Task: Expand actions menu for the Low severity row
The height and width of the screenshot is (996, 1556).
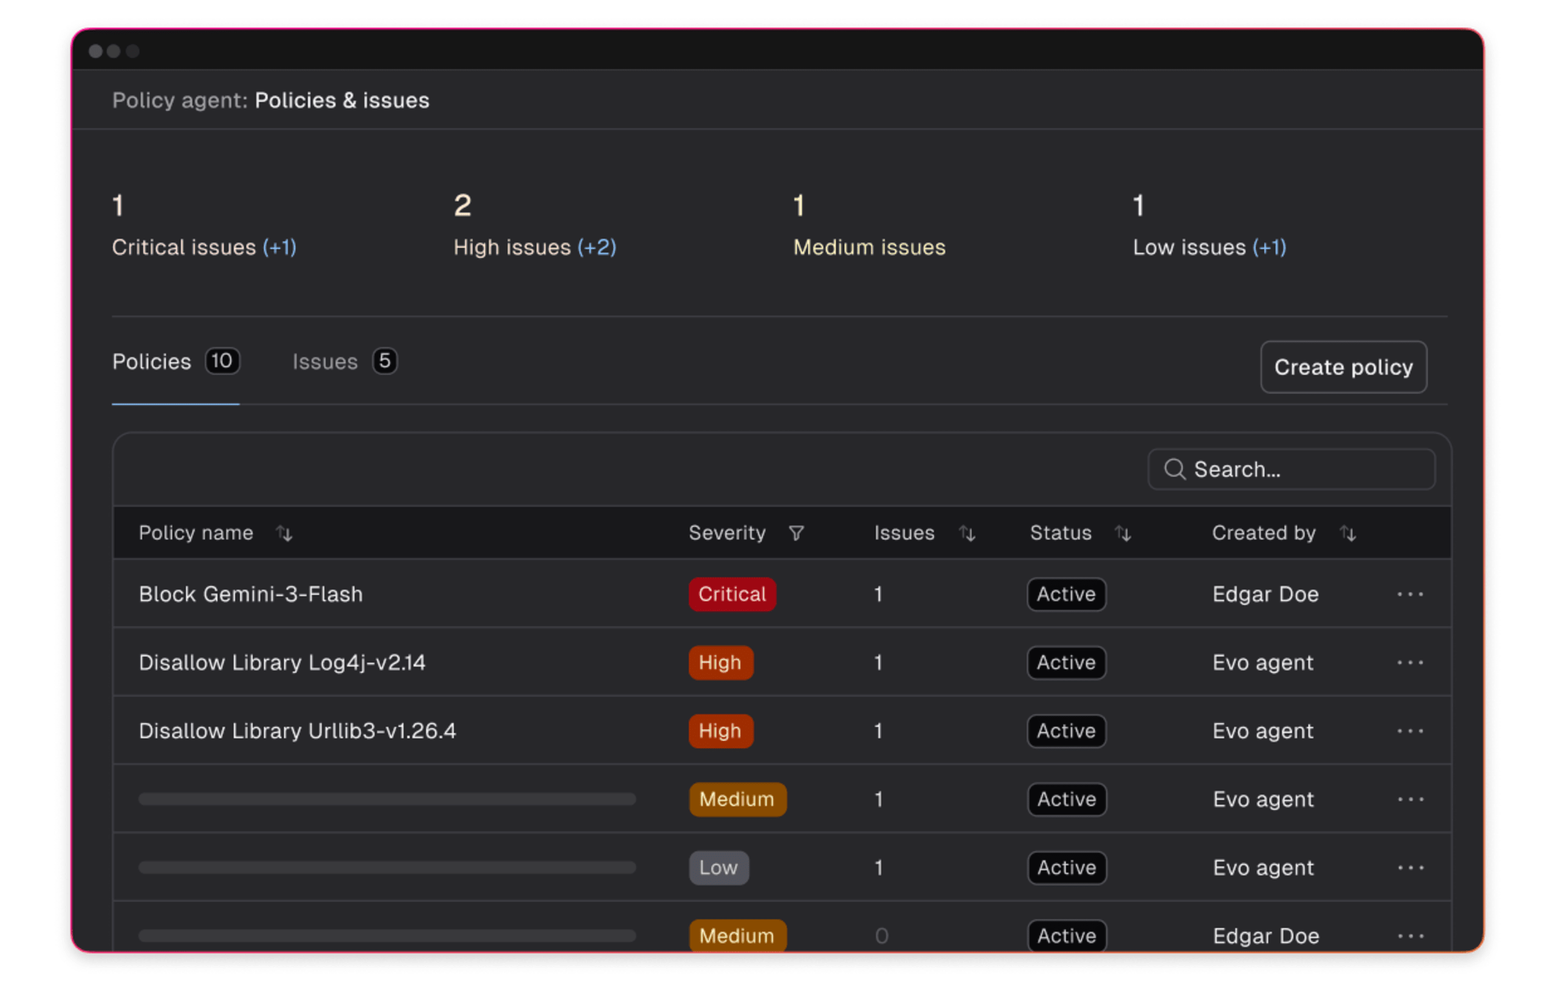Action: pos(1410,868)
